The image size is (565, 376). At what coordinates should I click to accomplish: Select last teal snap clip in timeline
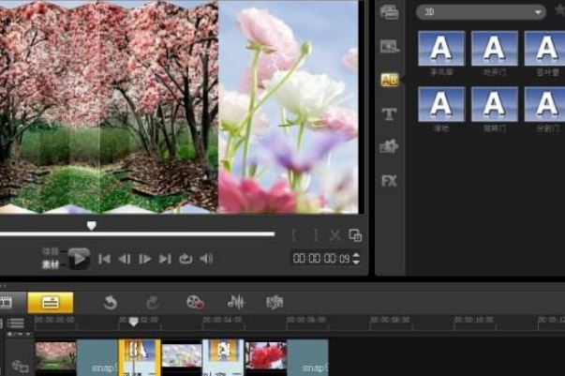(307, 357)
